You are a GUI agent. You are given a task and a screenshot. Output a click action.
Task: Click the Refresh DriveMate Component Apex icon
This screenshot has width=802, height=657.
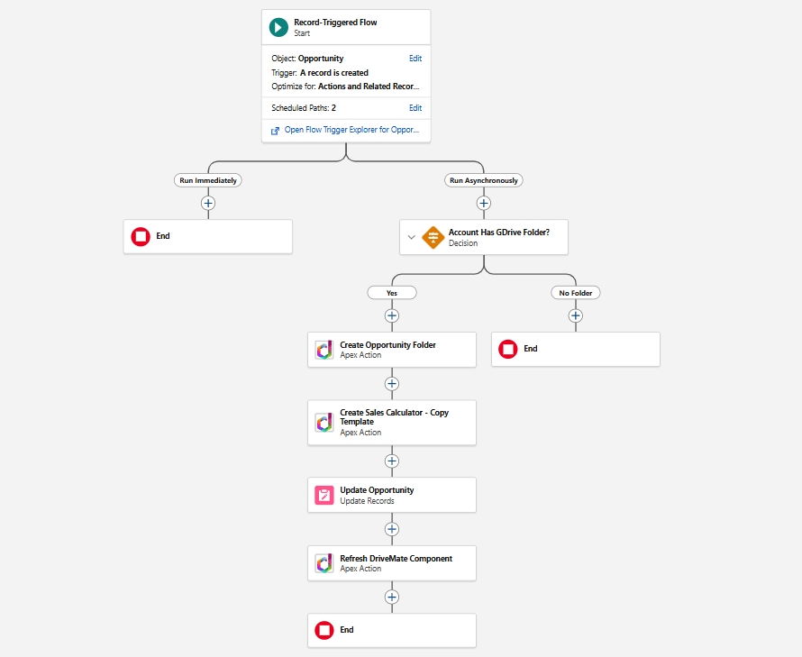point(324,562)
